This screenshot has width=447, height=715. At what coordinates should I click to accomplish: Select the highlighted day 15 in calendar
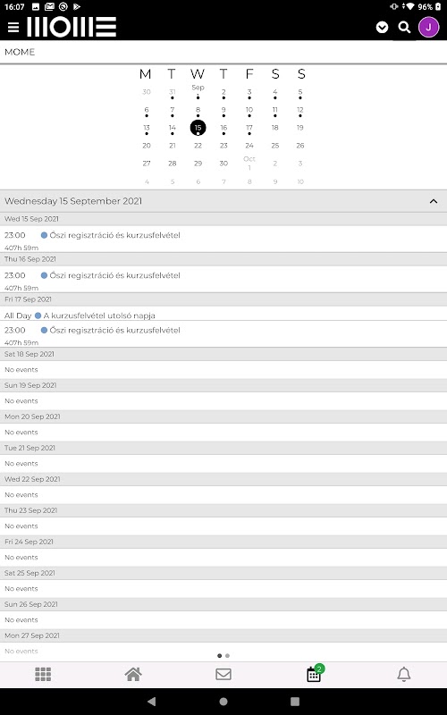pyautogui.click(x=198, y=128)
